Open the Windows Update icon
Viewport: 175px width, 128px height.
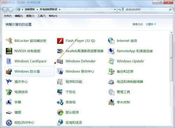pyautogui.click(x=111, y=61)
